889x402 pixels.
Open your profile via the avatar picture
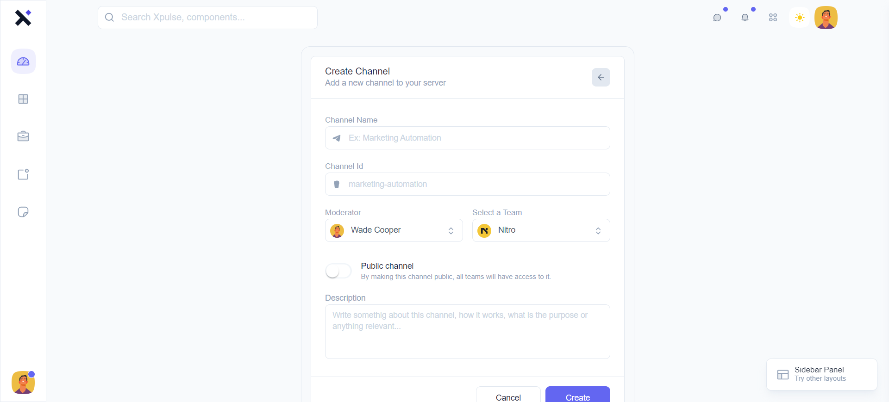pyautogui.click(x=826, y=18)
